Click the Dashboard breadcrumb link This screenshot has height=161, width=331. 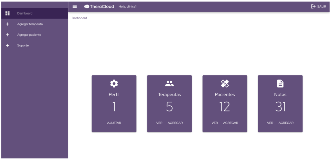79,18
